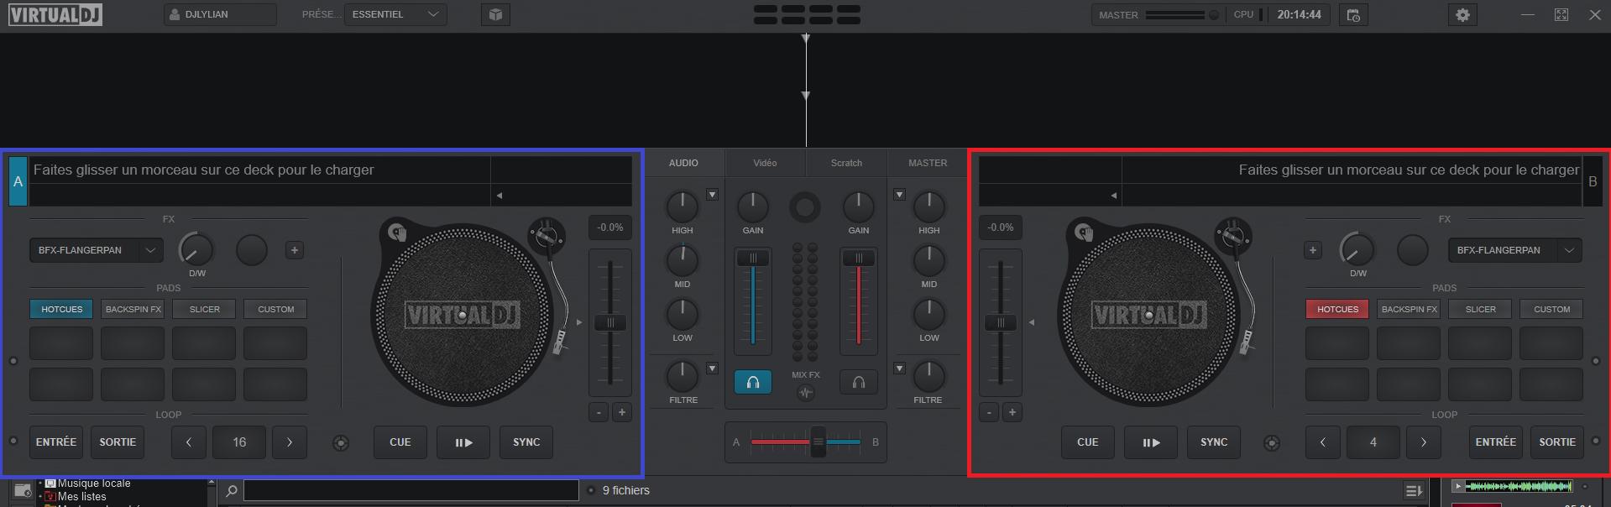Click deck B pitch plus button
Image resolution: width=1611 pixels, height=507 pixels.
(1012, 412)
